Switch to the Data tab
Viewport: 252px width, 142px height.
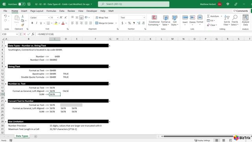point(62,11)
